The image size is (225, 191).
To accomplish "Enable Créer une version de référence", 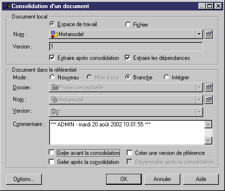I will pos(129,153).
